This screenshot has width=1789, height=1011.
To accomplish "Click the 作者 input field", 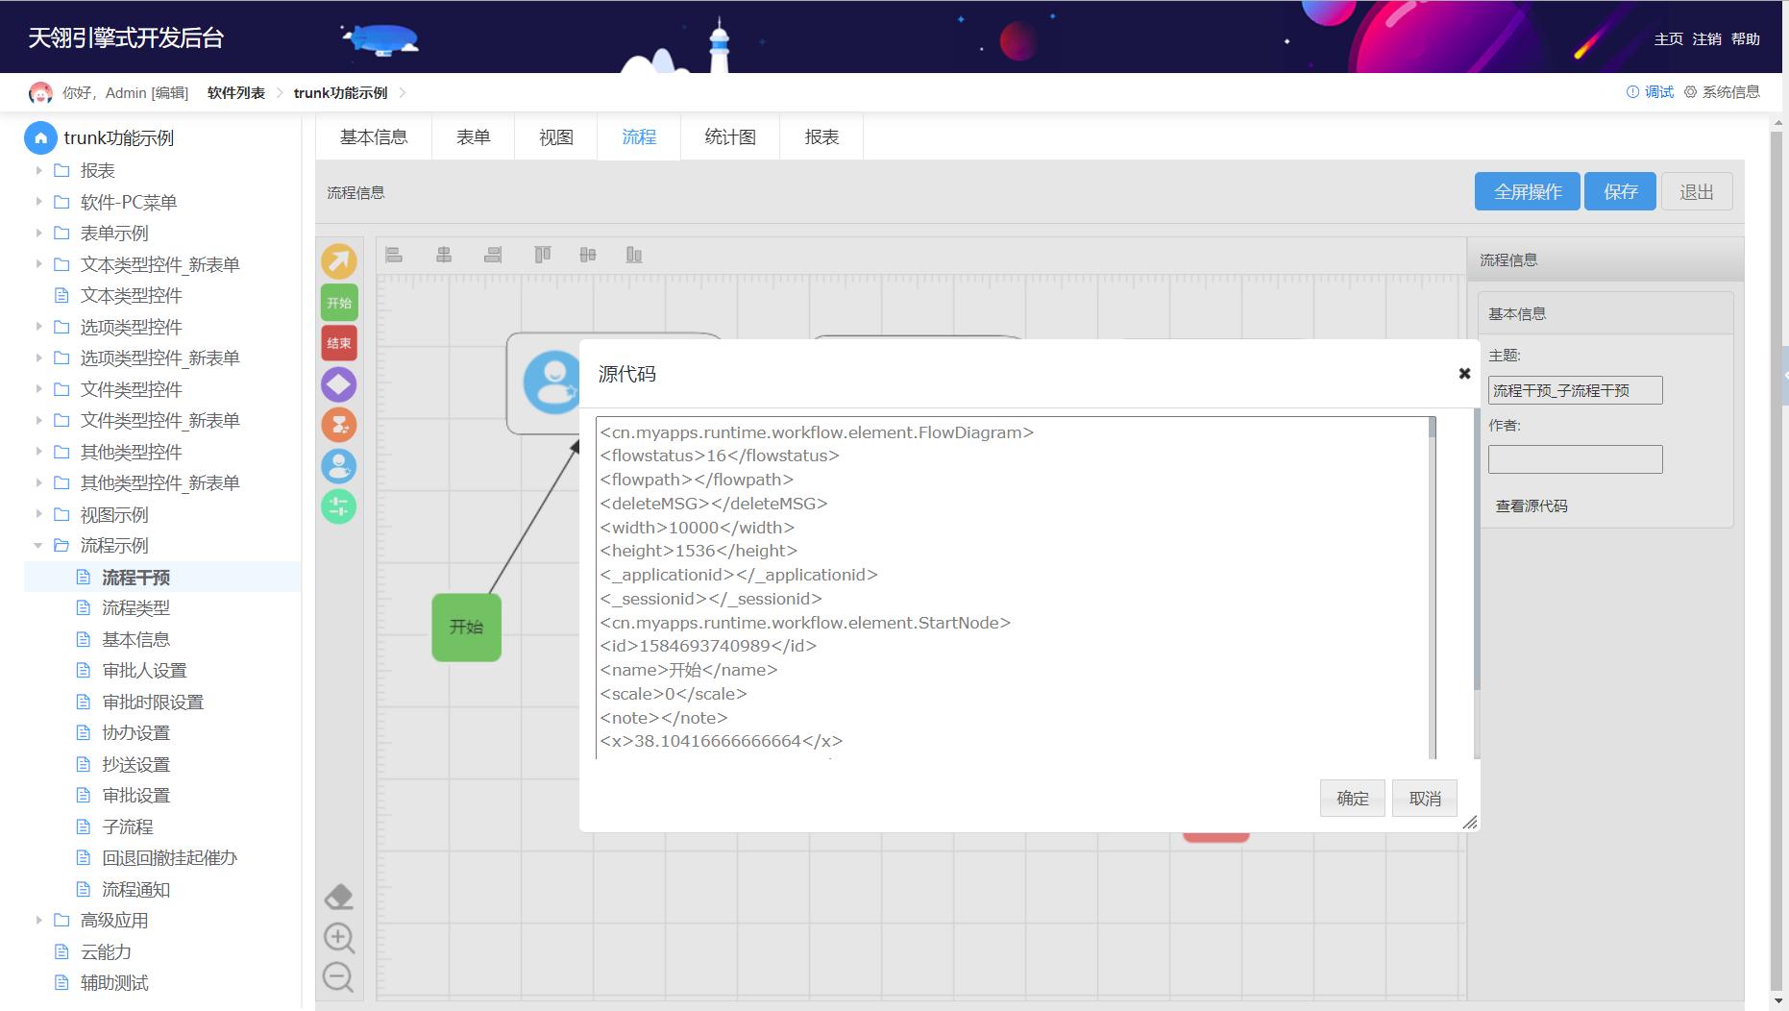I will pos(1575,459).
